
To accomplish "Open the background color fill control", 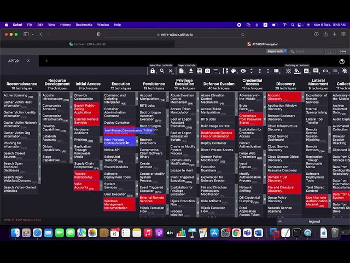I will [x=297, y=71].
